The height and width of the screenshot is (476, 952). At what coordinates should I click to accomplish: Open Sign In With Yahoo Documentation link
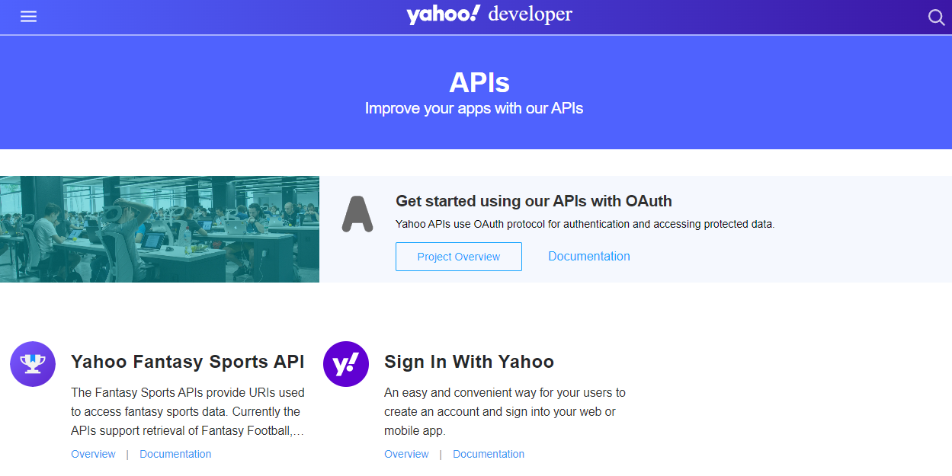point(489,454)
